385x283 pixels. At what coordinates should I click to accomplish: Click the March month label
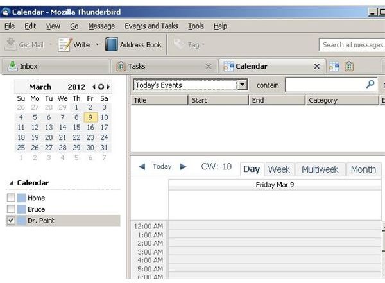[x=40, y=87]
